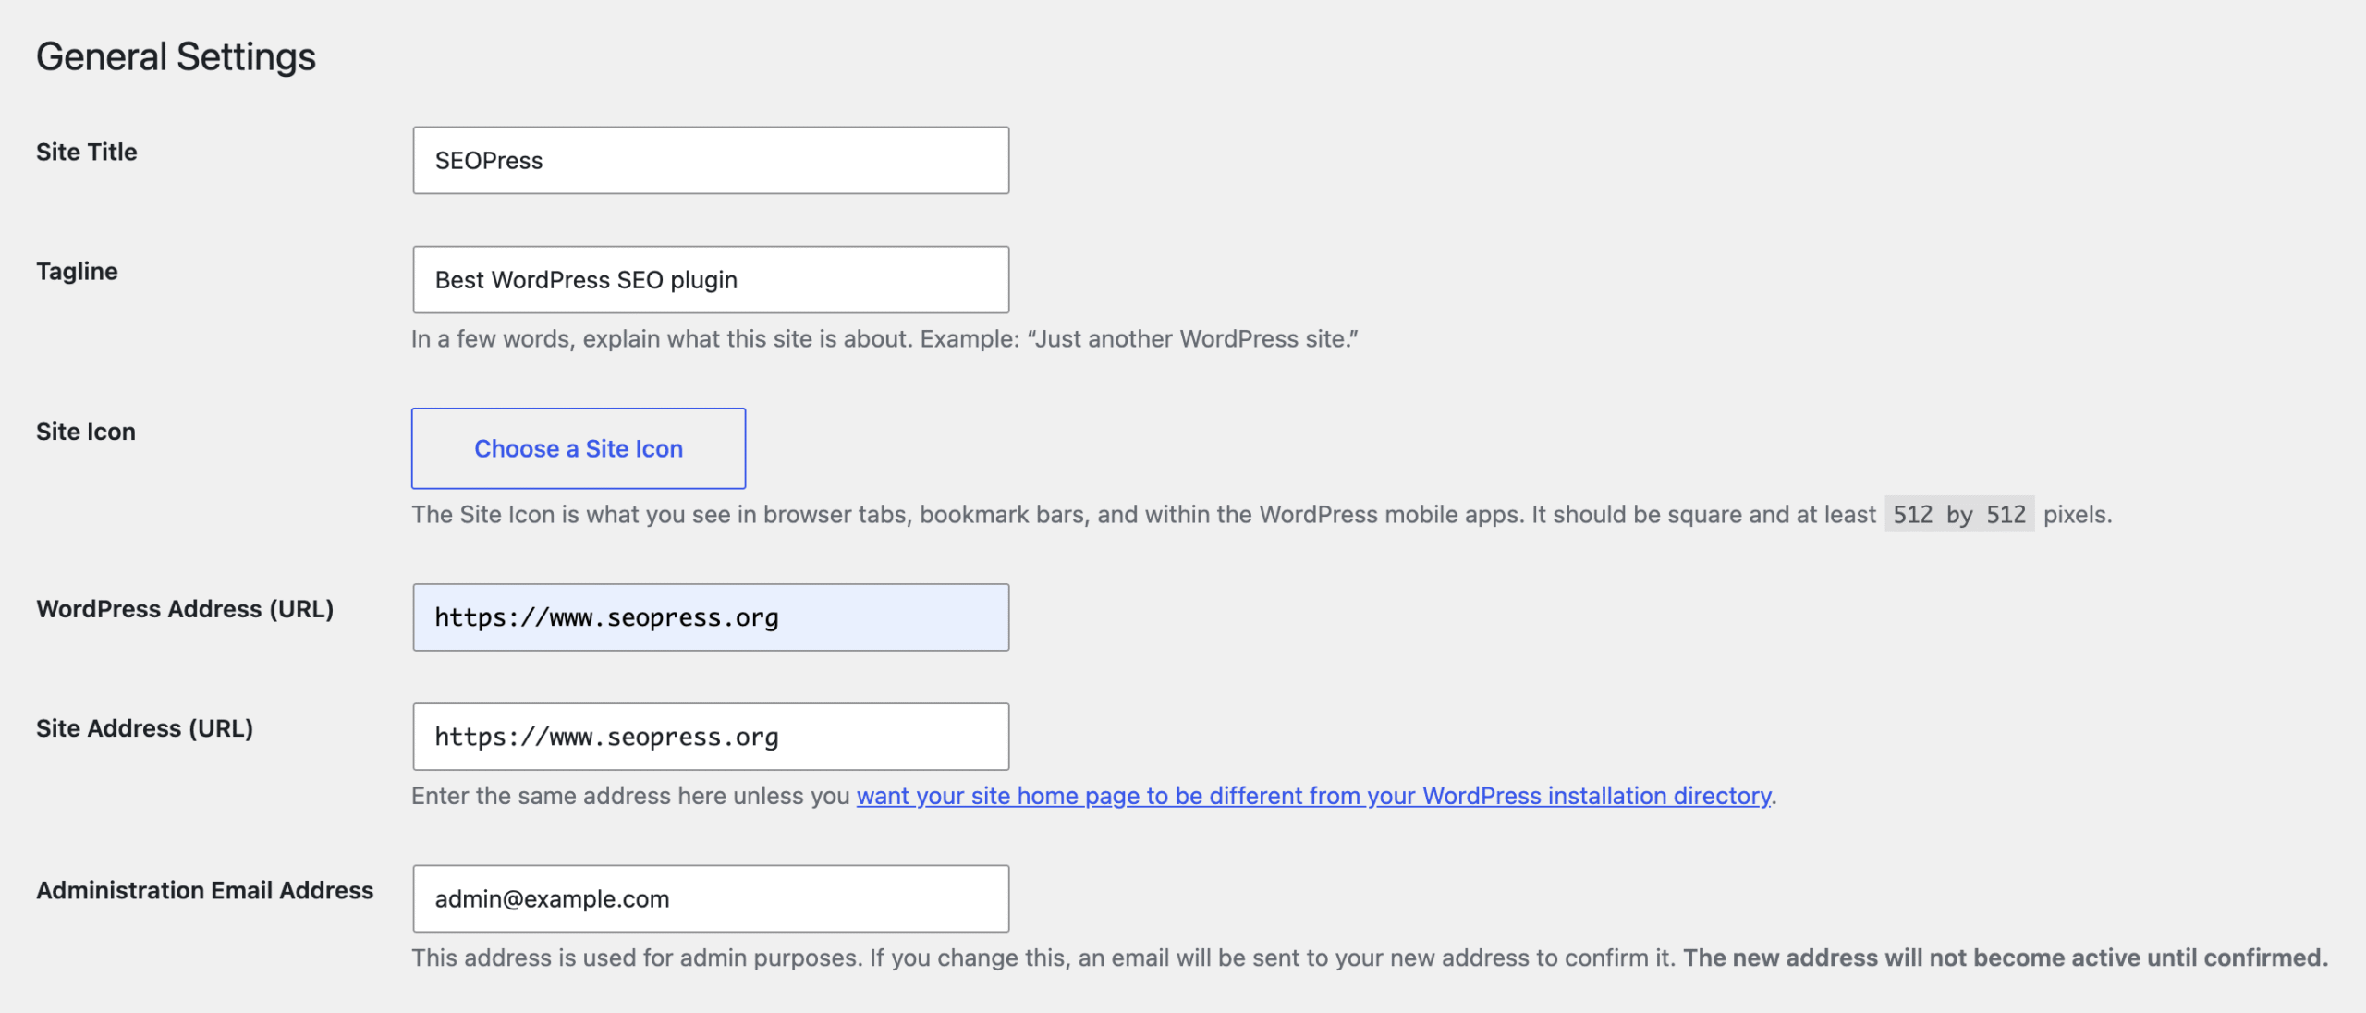Follow the site home page different directory link
The image size is (2366, 1013).
coord(1313,796)
